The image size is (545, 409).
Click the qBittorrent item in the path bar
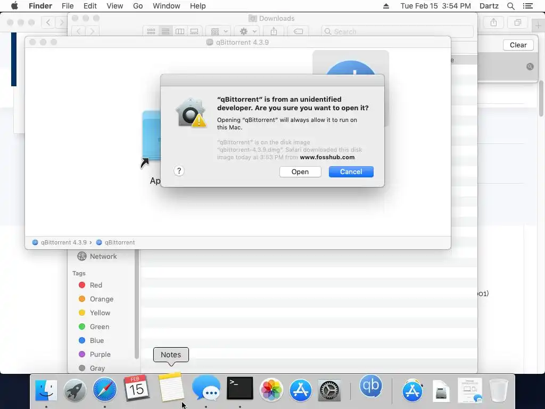click(115, 242)
